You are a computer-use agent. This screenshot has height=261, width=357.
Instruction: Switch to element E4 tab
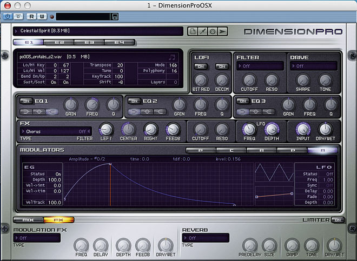click(120, 42)
